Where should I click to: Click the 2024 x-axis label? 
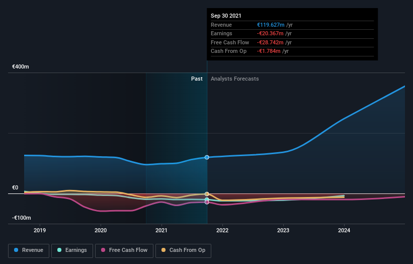[x=344, y=230]
